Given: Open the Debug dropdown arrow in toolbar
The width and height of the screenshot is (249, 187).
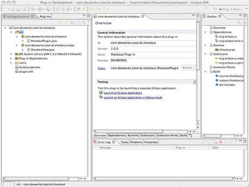Looking at the screenshot, I should (x=36, y=10).
